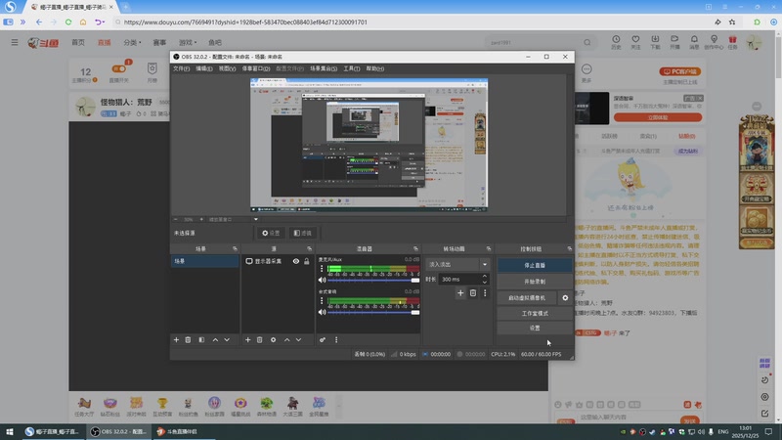This screenshot has width=782, height=440.
Task: Click add scene plus icon in 场景 panel
Action: pyautogui.click(x=176, y=339)
